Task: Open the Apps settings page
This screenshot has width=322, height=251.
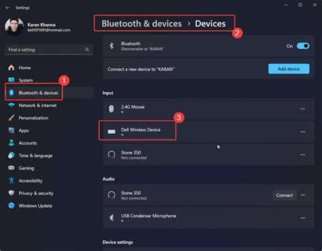Action: (49, 130)
